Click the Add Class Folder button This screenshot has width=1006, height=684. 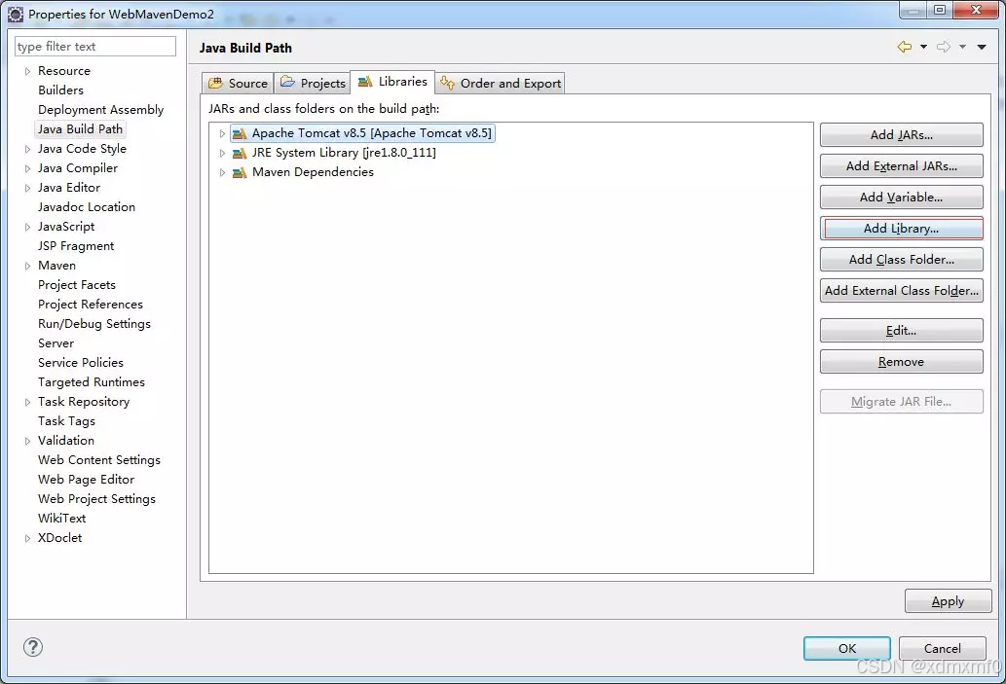point(902,260)
